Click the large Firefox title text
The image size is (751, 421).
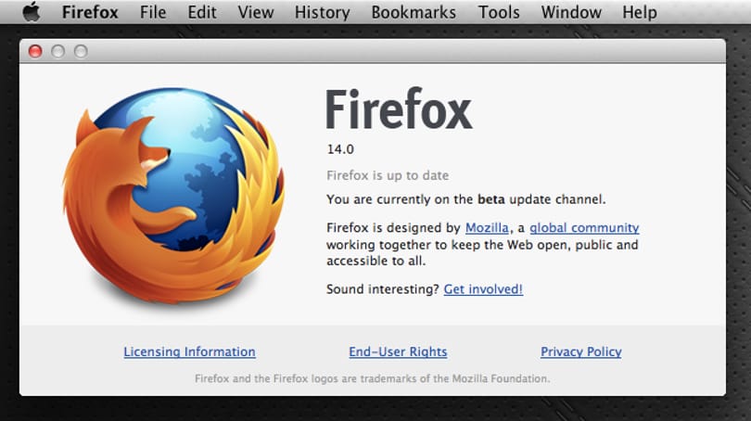point(399,109)
